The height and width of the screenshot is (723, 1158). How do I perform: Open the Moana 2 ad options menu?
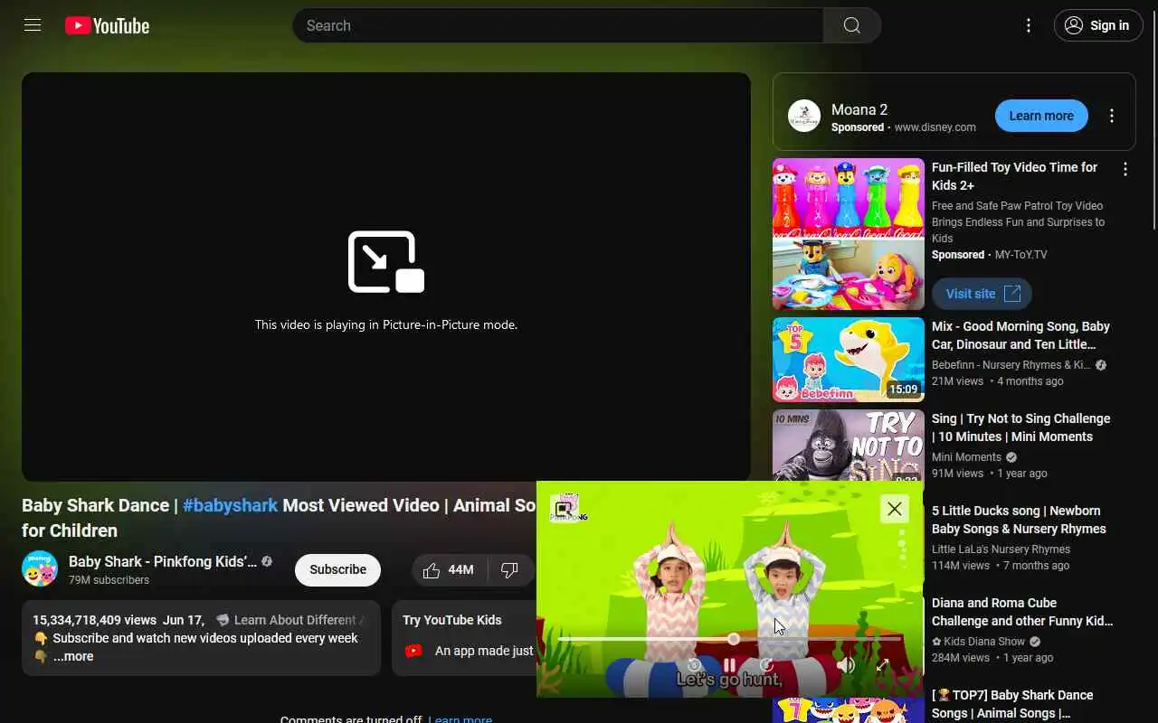(1112, 116)
